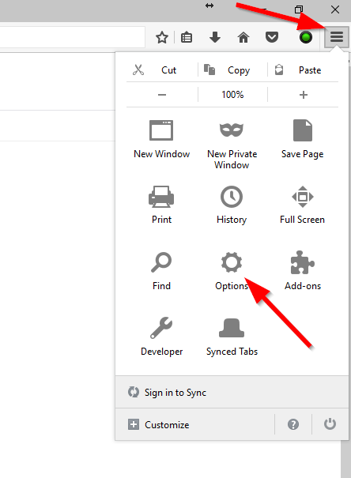Click the Pocket toolbar icon
The width and height of the screenshot is (351, 478).
[x=271, y=37]
